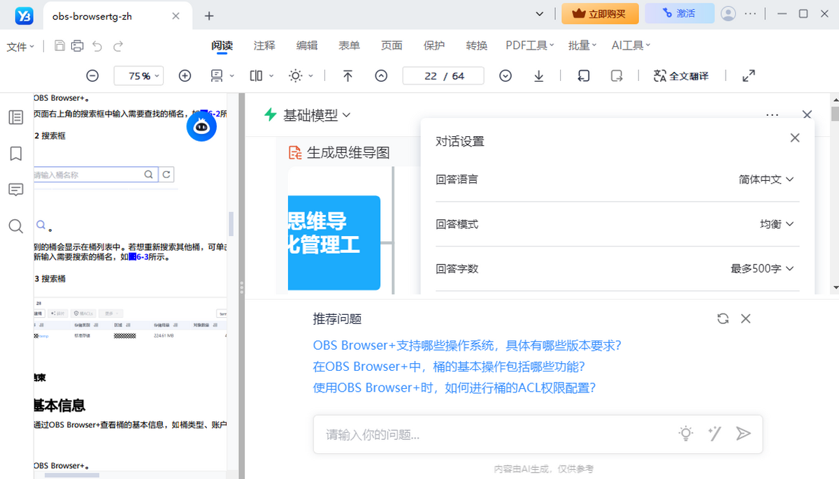Open the search panel in sidebar
The image size is (839, 479).
[x=15, y=226]
